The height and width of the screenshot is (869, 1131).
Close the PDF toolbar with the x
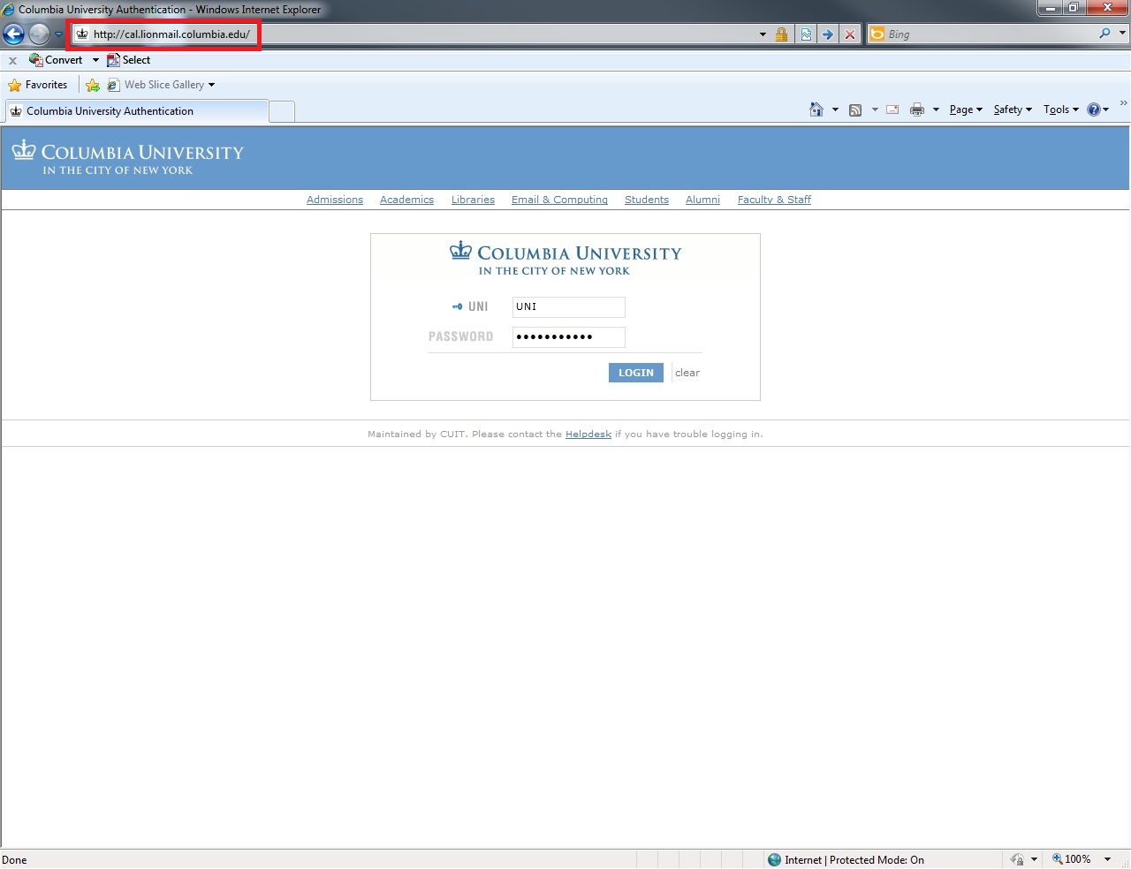click(x=12, y=61)
